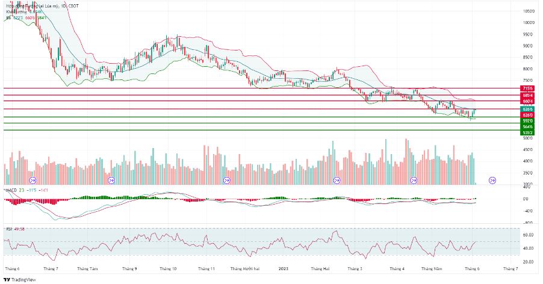Click the Tháng 9 label on the time axis
The image size is (543, 284).
click(129, 269)
